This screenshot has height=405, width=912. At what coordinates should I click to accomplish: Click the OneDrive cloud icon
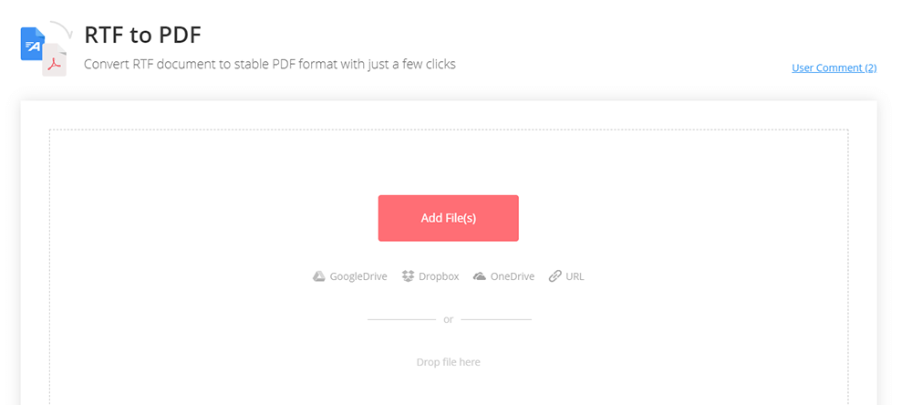480,276
